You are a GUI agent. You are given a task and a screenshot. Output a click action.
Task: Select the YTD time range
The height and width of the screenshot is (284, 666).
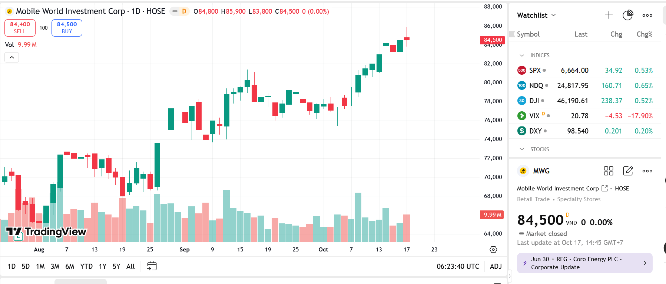coord(86,266)
